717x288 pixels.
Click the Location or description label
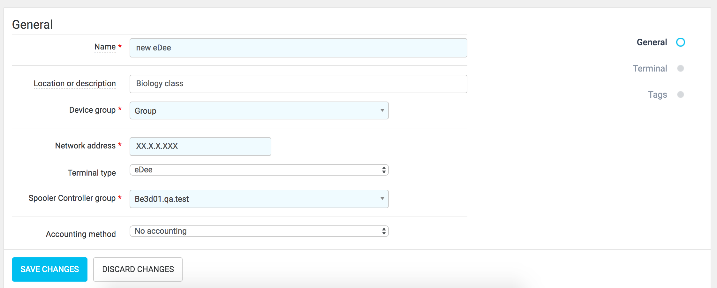pyautogui.click(x=75, y=84)
